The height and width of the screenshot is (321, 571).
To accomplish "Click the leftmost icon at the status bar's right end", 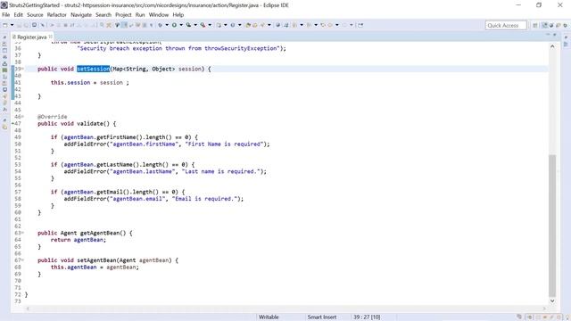I will [x=519, y=317].
